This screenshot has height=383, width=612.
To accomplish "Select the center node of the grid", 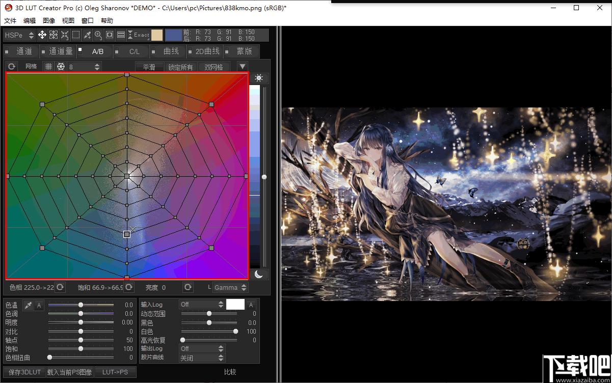I will (x=126, y=176).
